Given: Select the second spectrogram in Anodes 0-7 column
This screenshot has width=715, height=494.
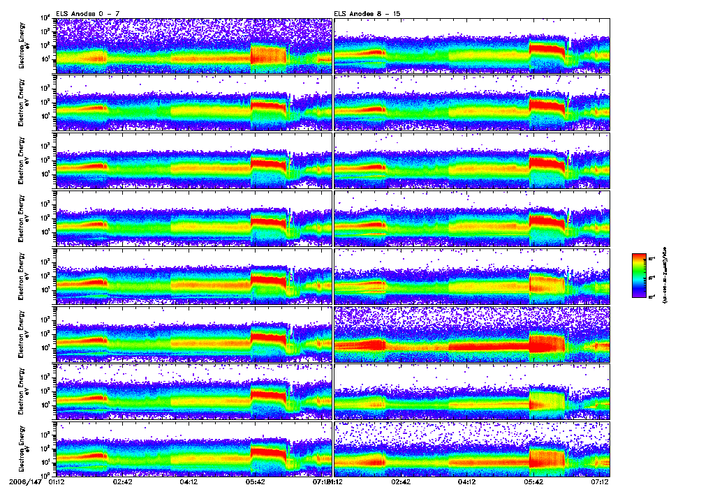Looking at the screenshot, I should [x=194, y=103].
